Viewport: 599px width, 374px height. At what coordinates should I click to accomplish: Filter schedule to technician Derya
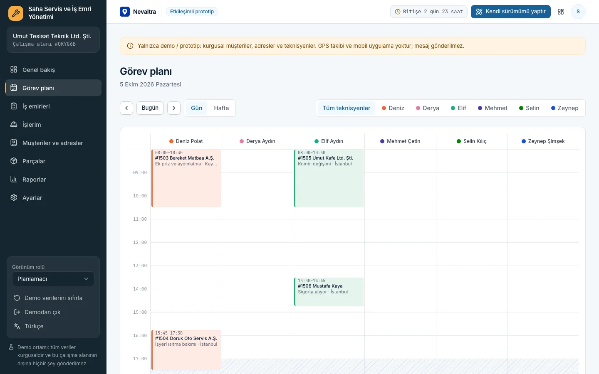click(428, 108)
